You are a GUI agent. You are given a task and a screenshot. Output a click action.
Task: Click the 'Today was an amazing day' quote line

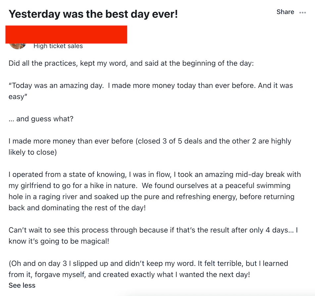coord(151,85)
